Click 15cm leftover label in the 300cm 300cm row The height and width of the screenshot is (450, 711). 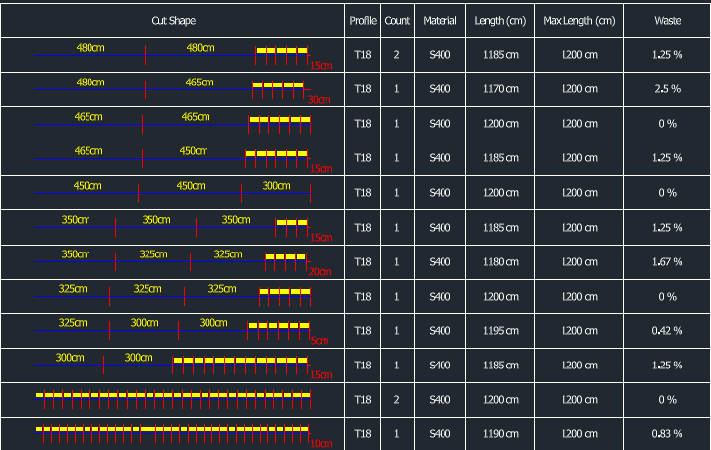coord(321,375)
